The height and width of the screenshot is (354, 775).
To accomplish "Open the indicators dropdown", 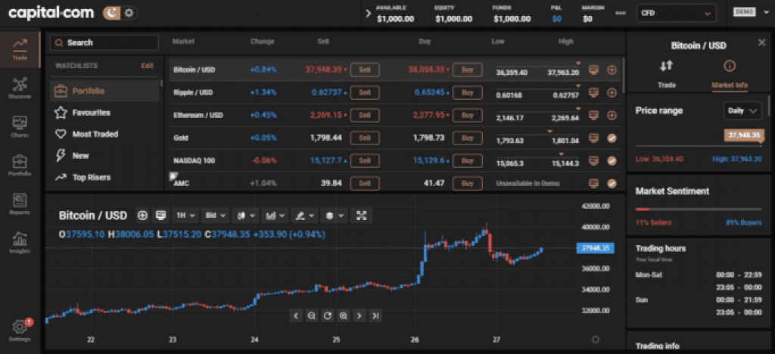I will [275, 216].
